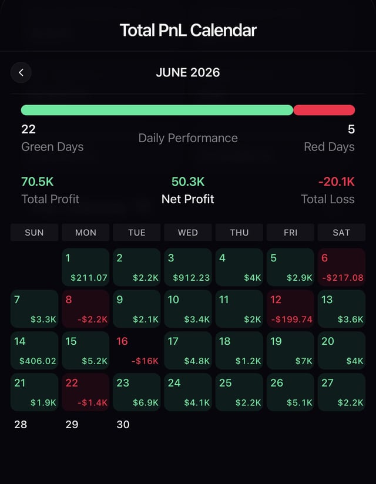Open June 24 with $4.1K
Image resolution: width=376 pixels, height=484 pixels.
[x=188, y=392]
